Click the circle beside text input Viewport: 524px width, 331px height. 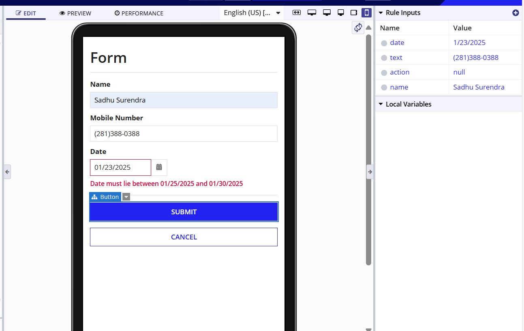pyautogui.click(x=384, y=58)
